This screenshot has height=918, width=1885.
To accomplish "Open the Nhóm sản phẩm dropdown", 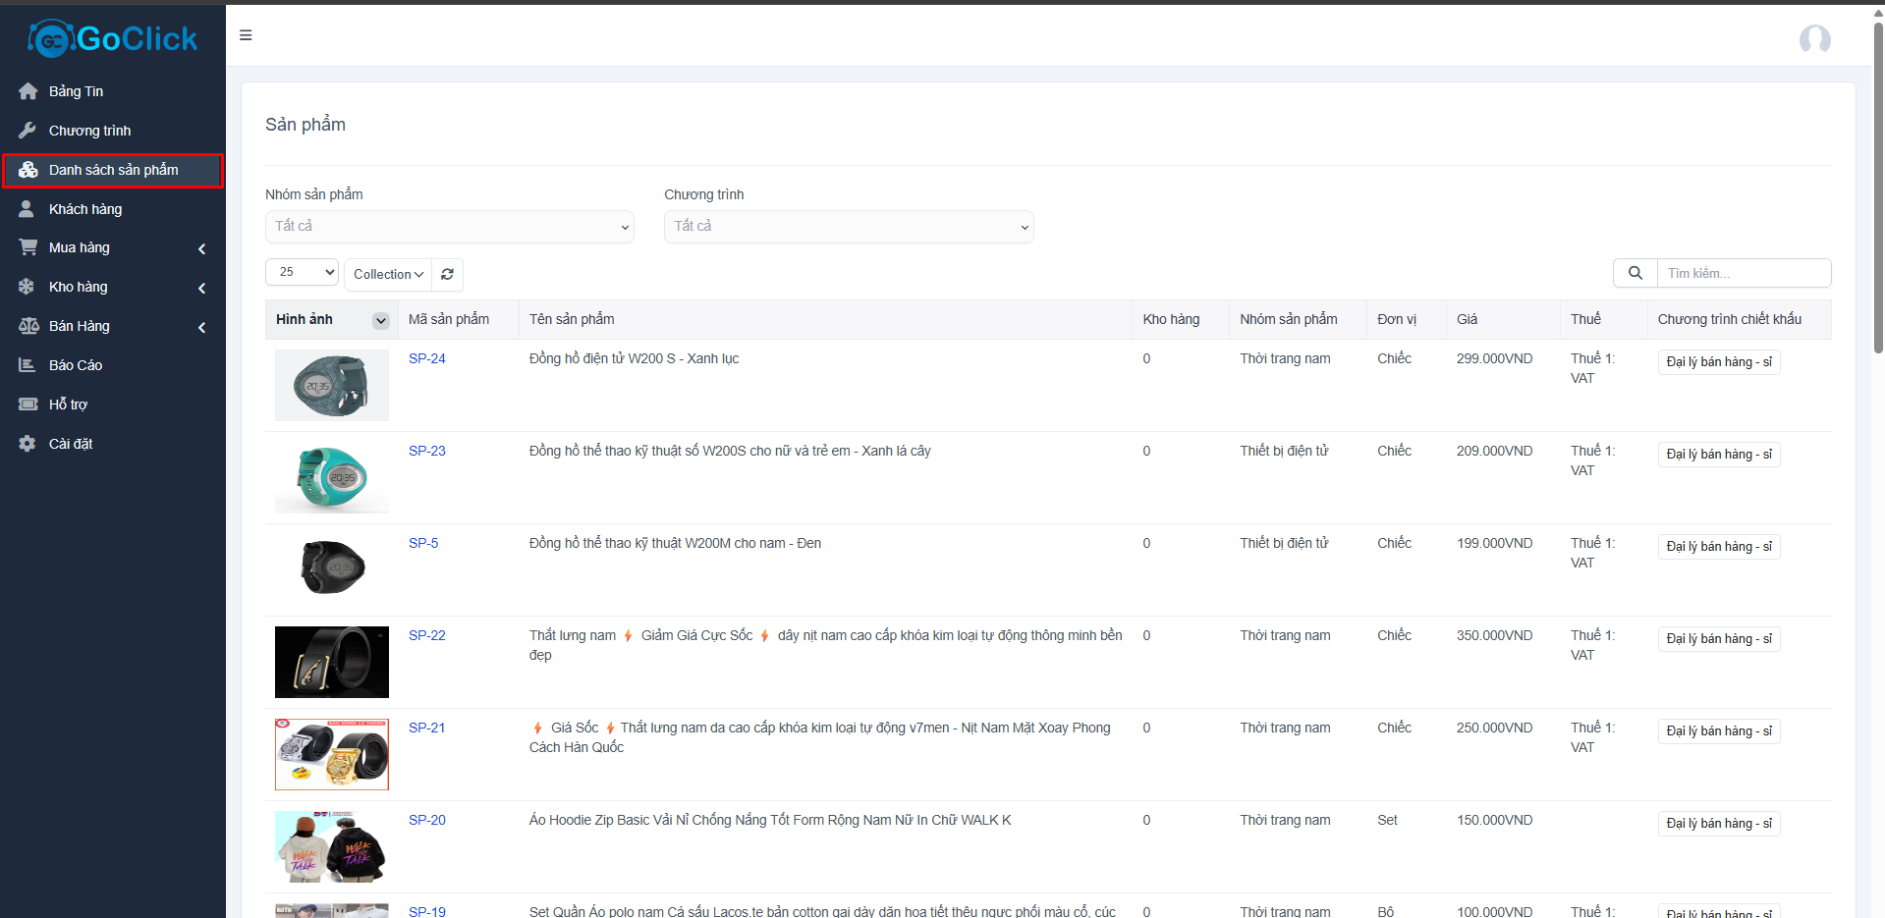I will tap(449, 227).
